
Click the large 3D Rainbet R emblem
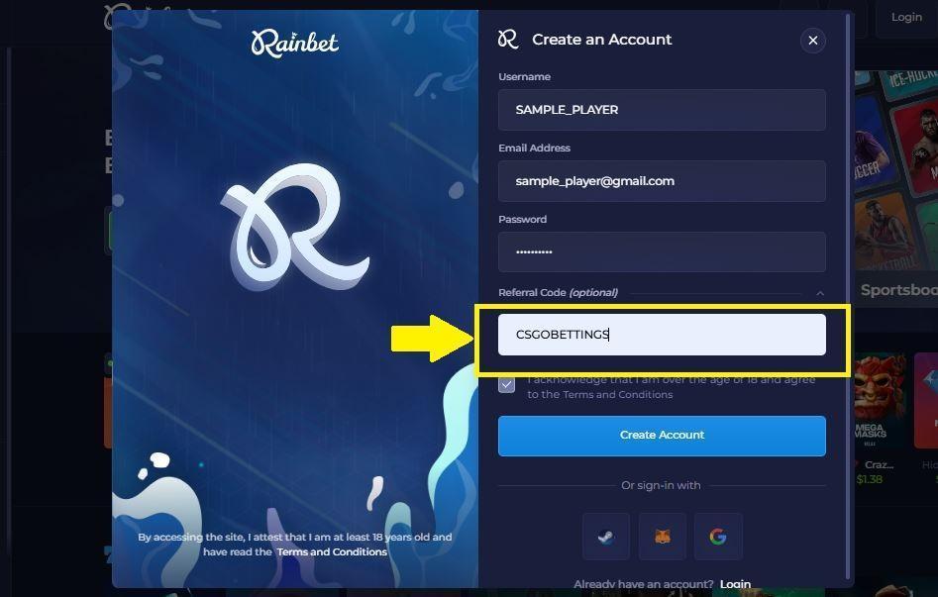(x=295, y=227)
